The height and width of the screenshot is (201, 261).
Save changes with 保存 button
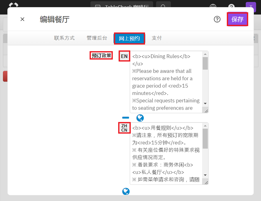pyautogui.click(x=237, y=19)
